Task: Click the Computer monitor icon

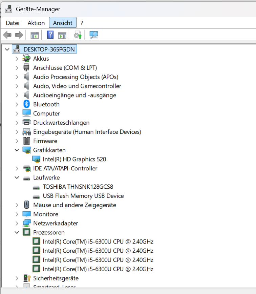Action: pos(26,113)
